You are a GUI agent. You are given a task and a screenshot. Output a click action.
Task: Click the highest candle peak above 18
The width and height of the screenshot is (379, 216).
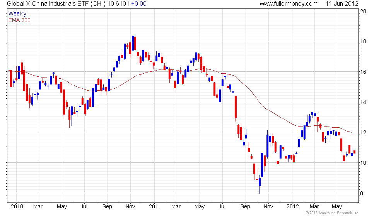coord(133,43)
